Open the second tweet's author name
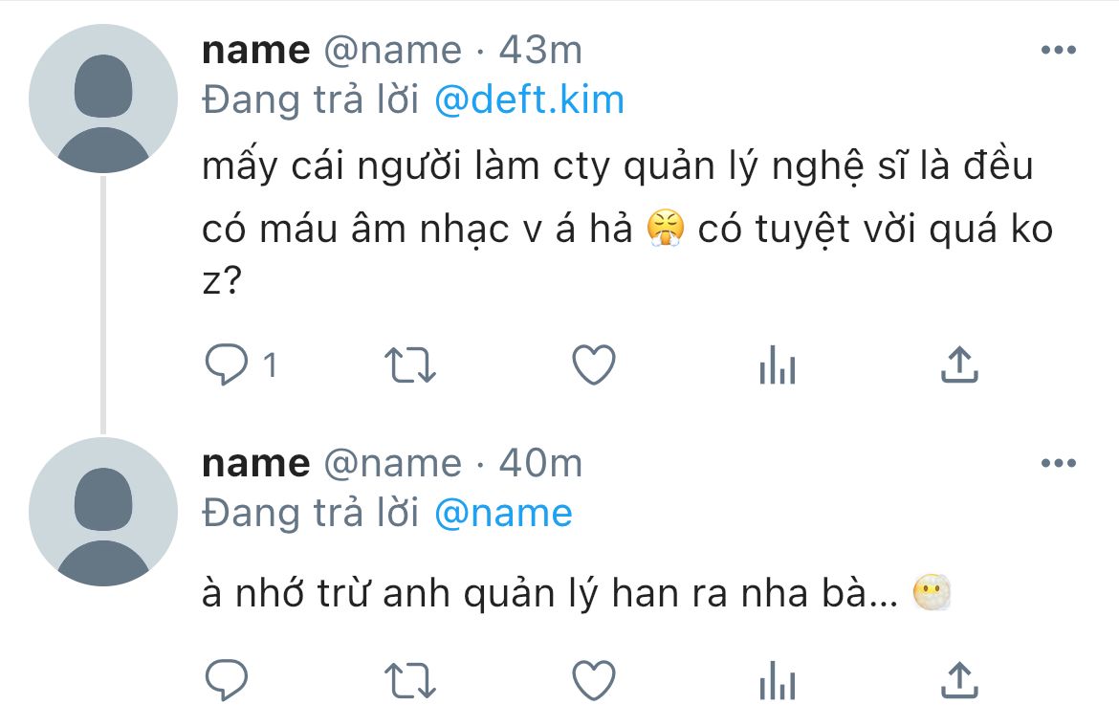This screenshot has height=727, width=1119. 255,464
